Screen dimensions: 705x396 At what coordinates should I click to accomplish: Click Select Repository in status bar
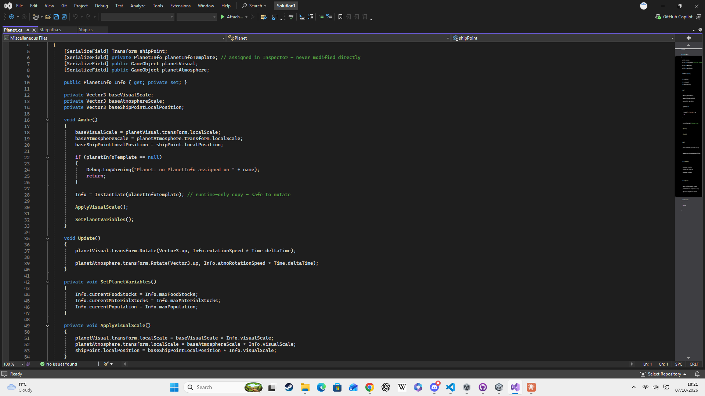664,374
